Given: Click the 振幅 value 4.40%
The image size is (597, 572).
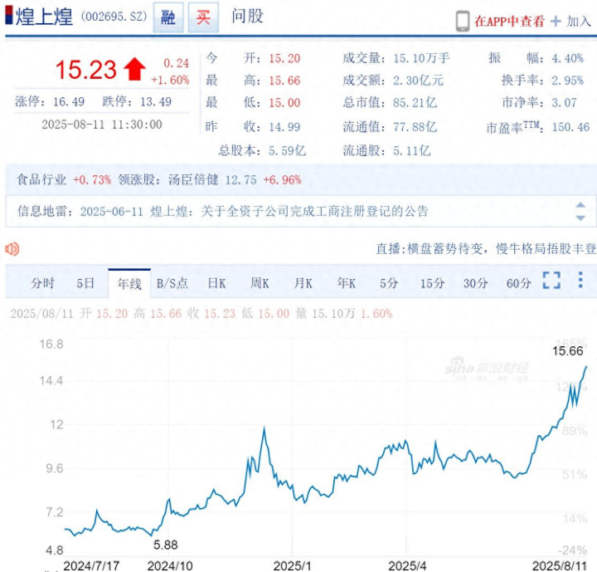Looking at the screenshot, I should (x=567, y=58).
